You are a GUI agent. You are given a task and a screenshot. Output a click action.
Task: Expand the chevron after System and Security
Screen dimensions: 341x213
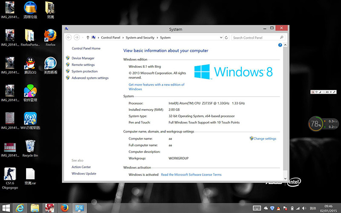coord(157,37)
